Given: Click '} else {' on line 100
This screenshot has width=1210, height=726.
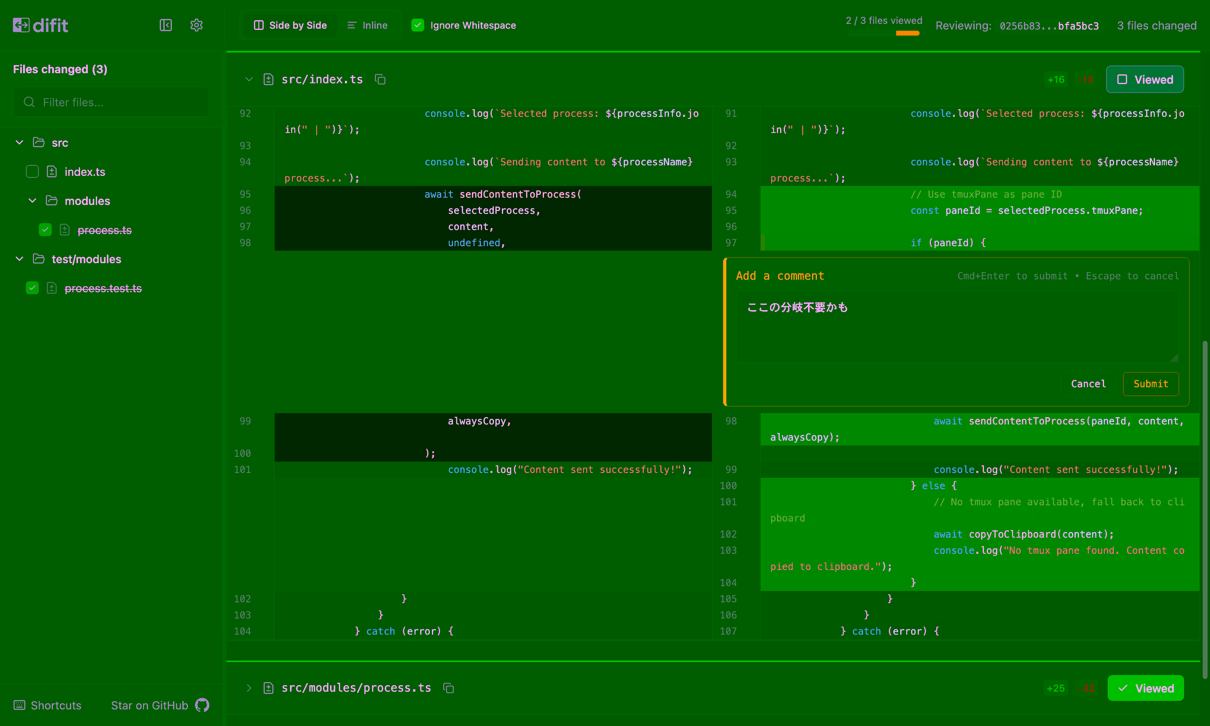Looking at the screenshot, I should pos(933,485).
